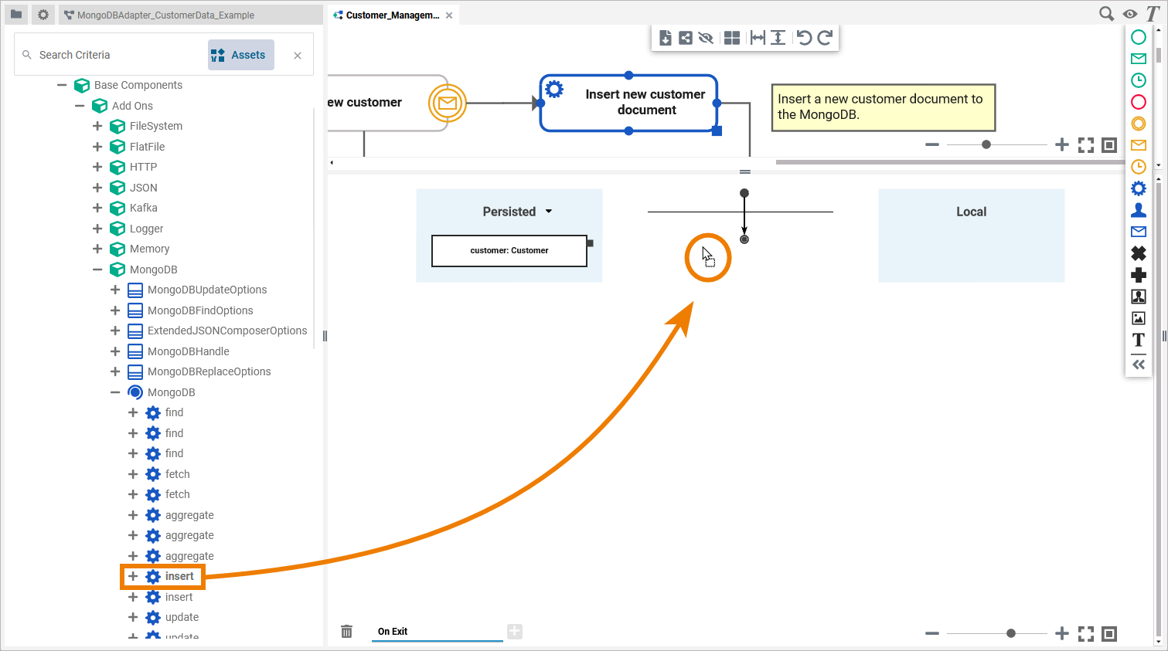Click the trash icon beside On Exit
Screen dimensions: 1168x651
point(346,632)
